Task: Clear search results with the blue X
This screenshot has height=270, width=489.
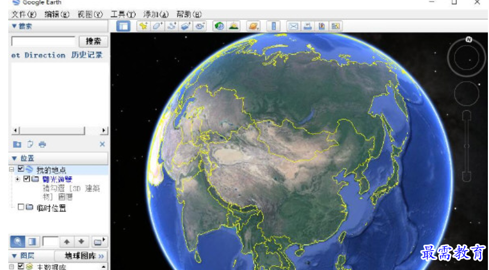Action: pos(102,144)
